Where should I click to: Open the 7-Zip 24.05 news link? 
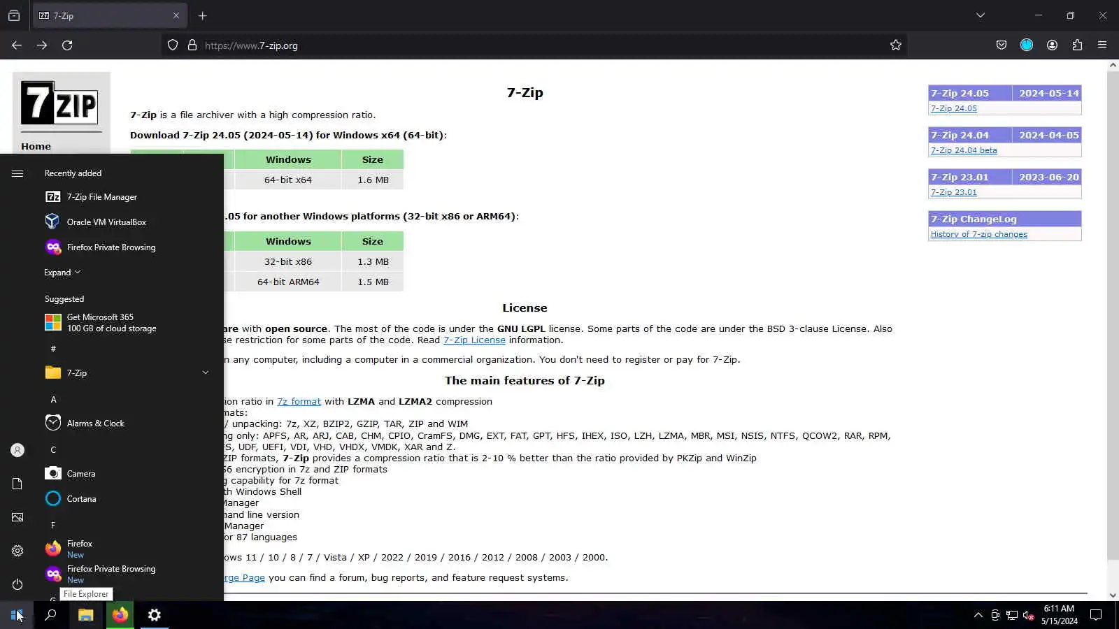pos(954,108)
